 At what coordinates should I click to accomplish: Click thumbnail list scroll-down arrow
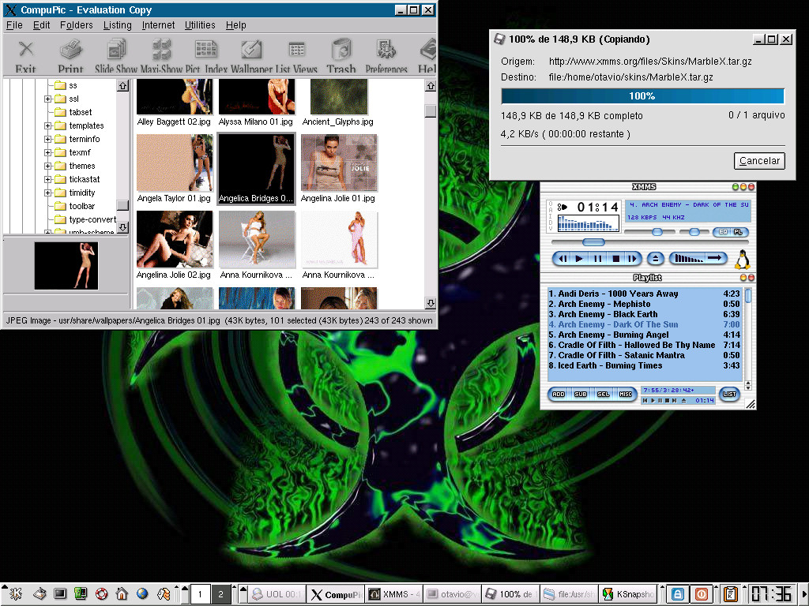point(431,303)
